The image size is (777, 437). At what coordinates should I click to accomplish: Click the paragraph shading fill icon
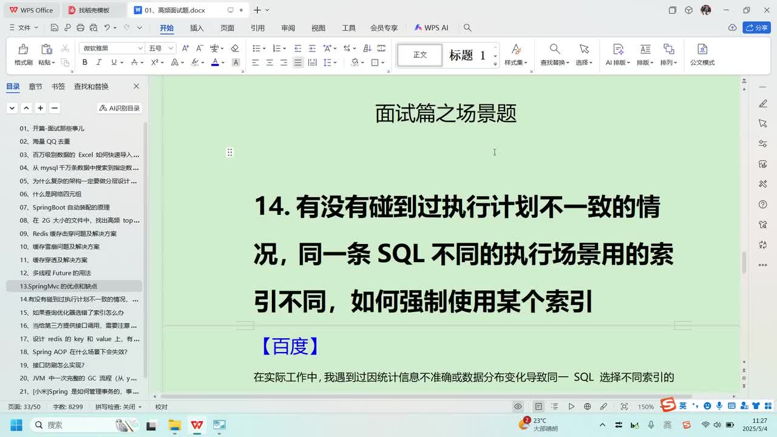[x=355, y=63]
